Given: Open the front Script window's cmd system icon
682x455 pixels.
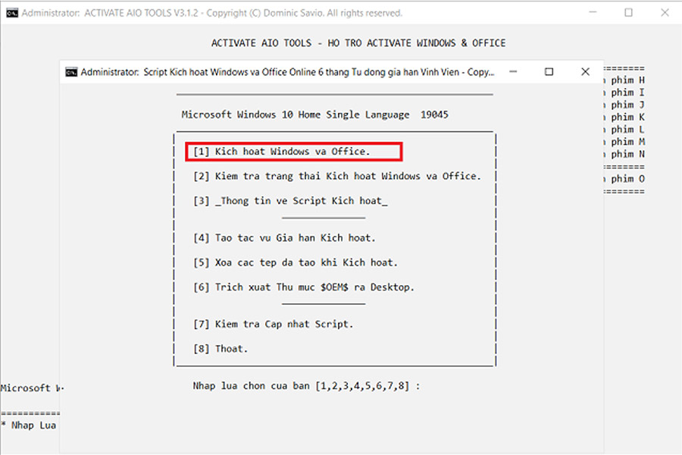Looking at the screenshot, I should coord(71,72).
